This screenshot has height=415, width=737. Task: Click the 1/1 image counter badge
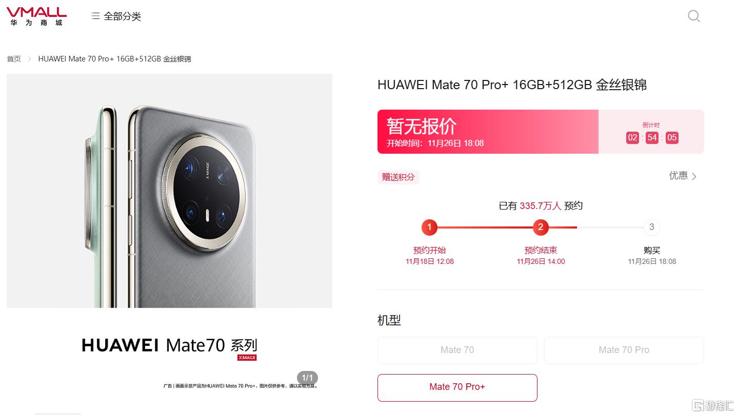click(307, 378)
